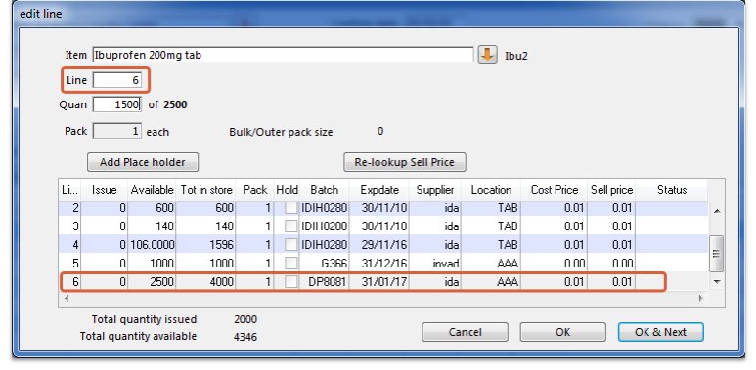This screenshot has width=756, height=370.
Task: Click the batch list scroll up arrow
Action: point(716,211)
